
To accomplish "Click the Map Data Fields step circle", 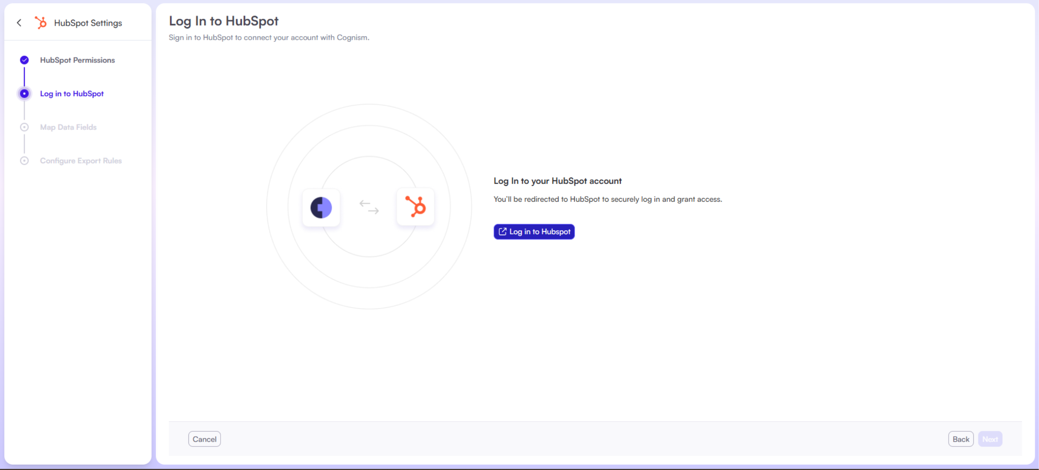I will coord(24,127).
